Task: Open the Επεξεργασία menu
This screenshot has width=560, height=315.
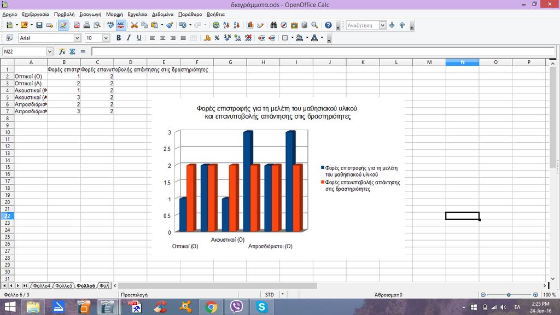Action: pyautogui.click(x=36, y=14)
